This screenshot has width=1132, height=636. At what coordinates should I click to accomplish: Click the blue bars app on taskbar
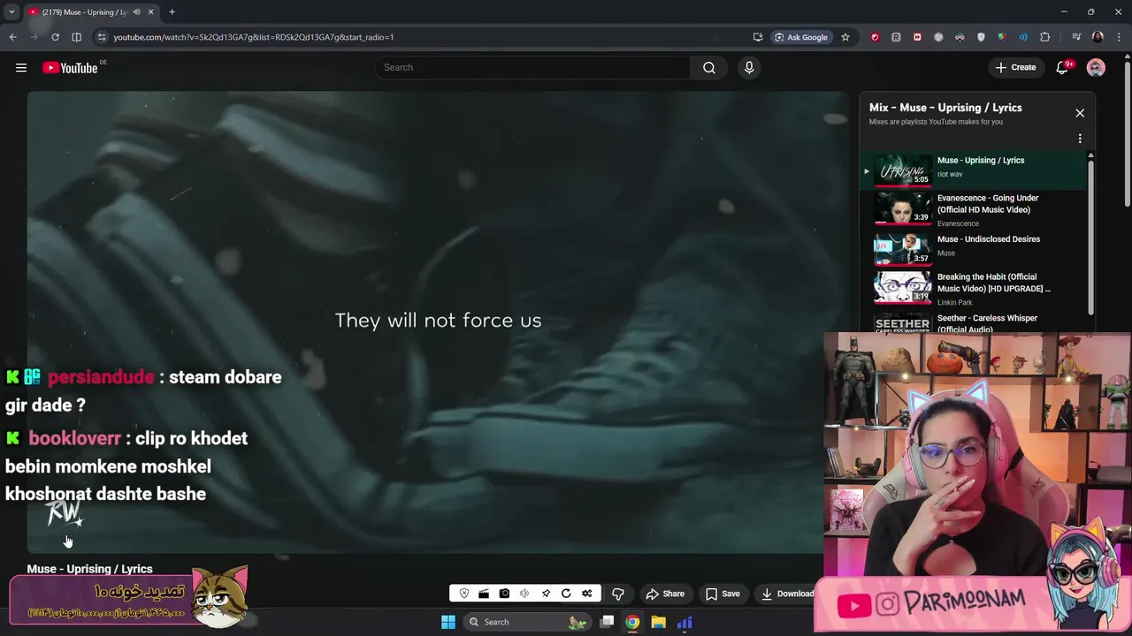(x=685, y=622)
